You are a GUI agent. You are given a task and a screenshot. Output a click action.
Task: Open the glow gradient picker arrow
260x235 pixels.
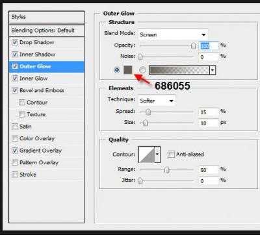[x=213, y=70]
